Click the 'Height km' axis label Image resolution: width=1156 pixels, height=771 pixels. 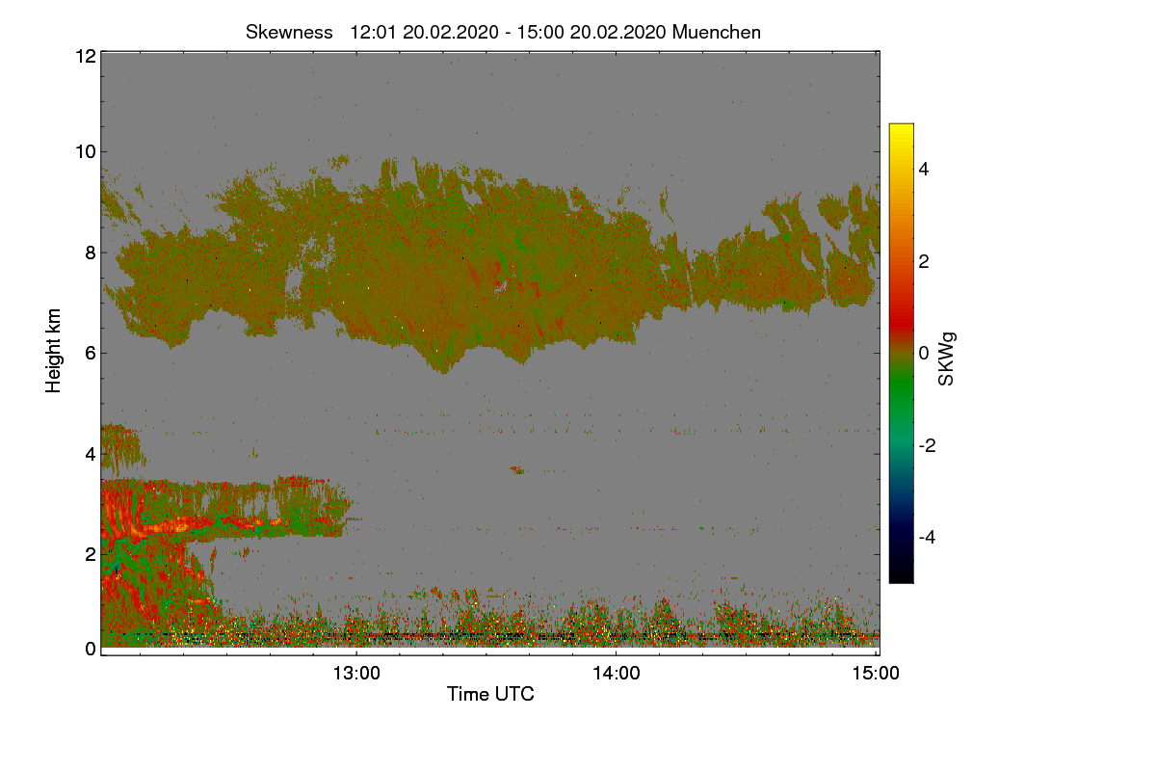(54, 351)
